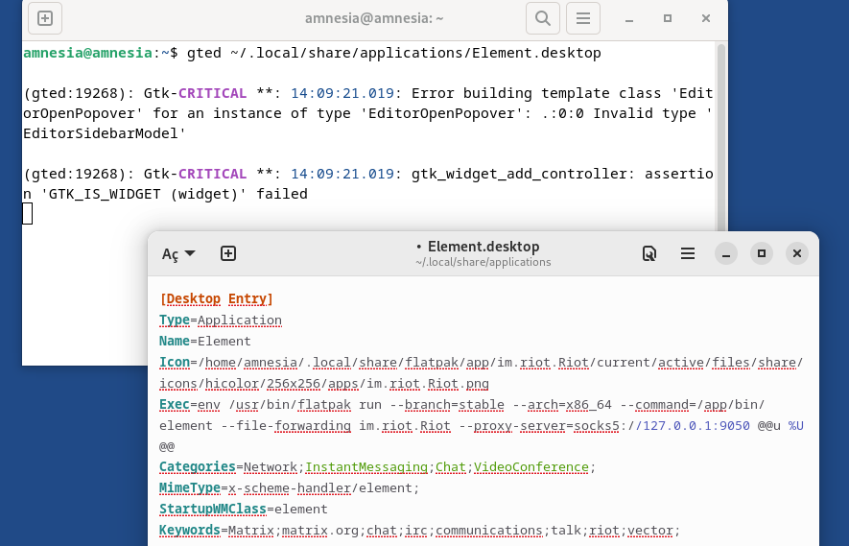Click the 'gtk_widget_add_controller' text in terminal
Screen dimensions: 849x546
519,174
